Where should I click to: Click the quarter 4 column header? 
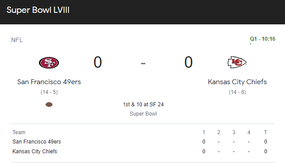[249, 132]
